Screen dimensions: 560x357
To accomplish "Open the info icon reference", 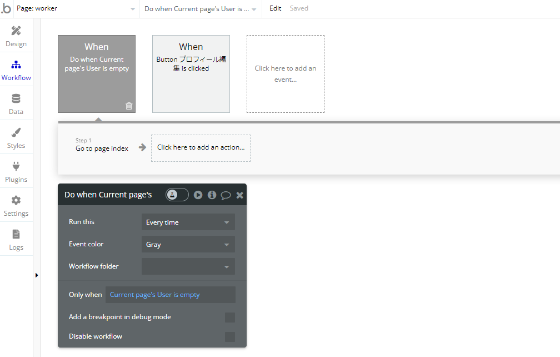I will (212, 195).
